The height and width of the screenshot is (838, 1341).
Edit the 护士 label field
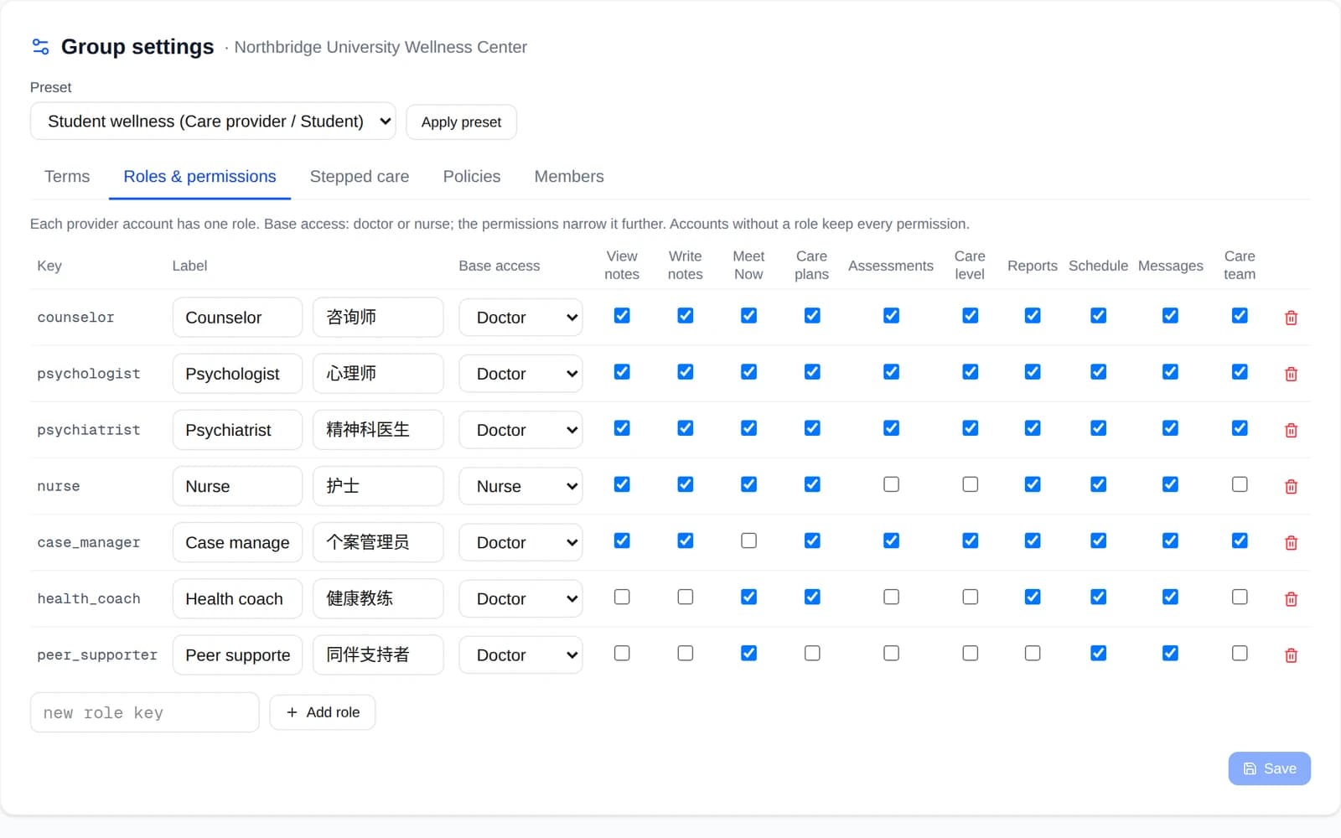tap(378, 486)
